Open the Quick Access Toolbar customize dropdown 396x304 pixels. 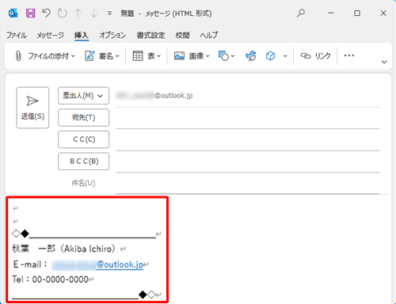click(109, 13)
